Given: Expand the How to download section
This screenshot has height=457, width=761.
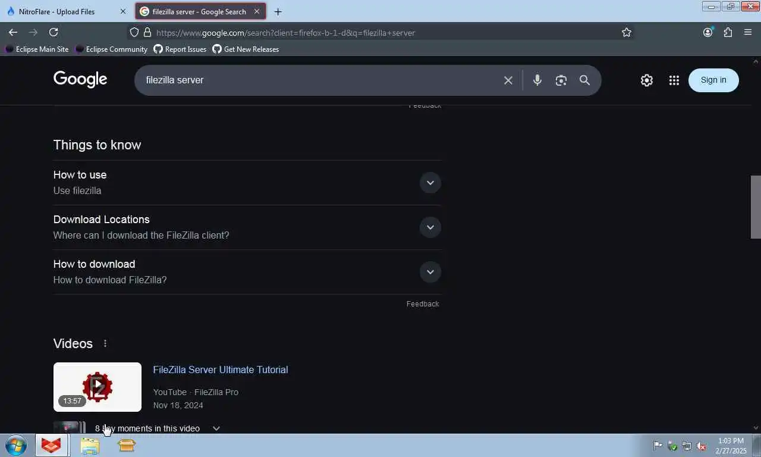Looking at the screenshot, I should click(x=430, y=272).
